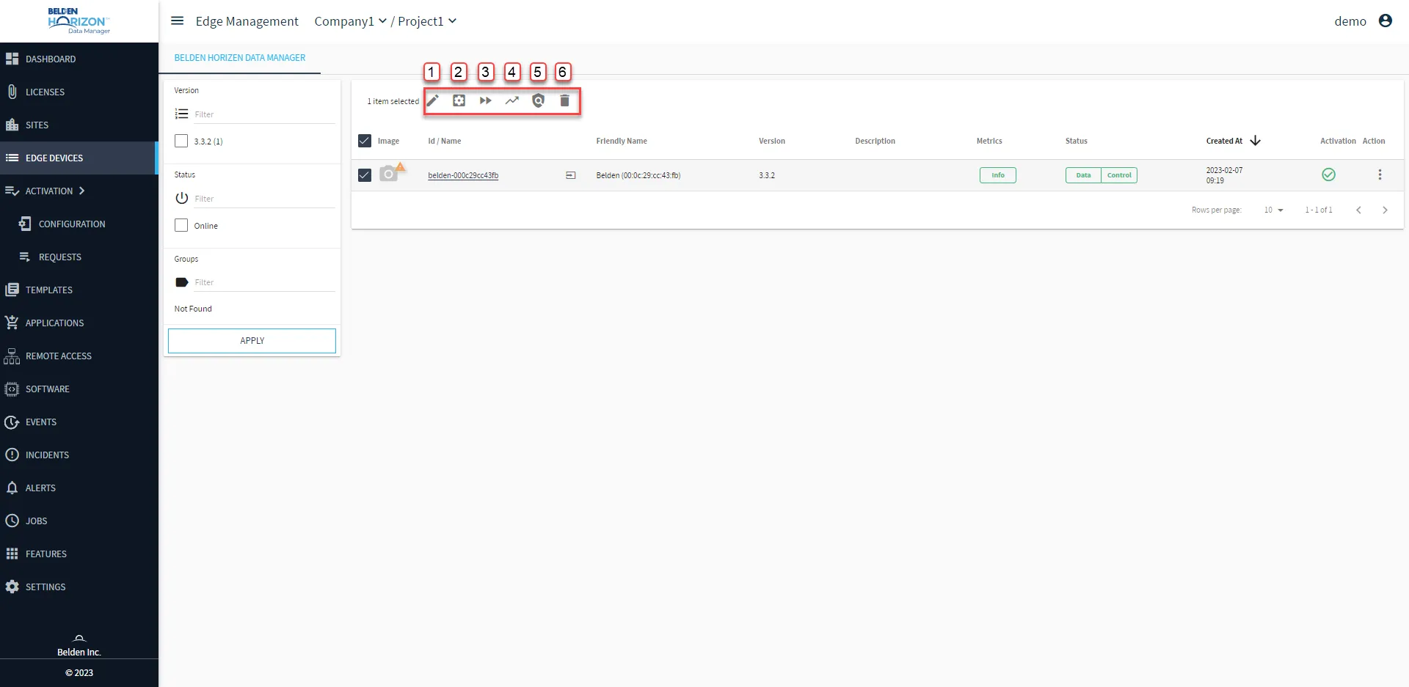Click the Control status button
1409x687 pixels.
[1119, 175]
